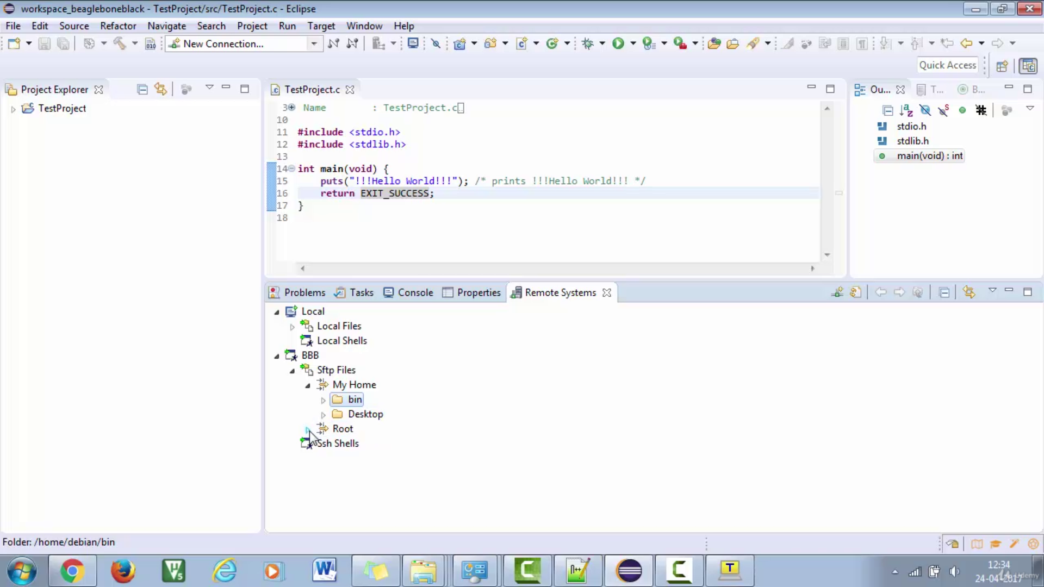The height and width of the screenshot is (587, 1044).
Task: Collapse the BBB connection node
Action: point(277,356)
